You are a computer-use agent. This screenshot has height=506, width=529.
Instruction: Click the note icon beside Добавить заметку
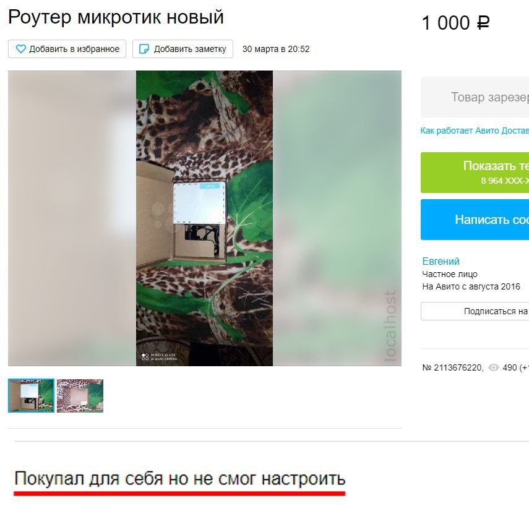[x=144, y=49]
